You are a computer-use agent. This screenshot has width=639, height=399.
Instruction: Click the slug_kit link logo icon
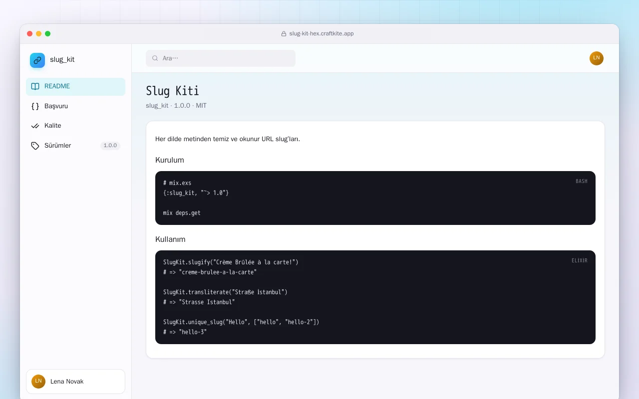[x=37, y=60]
